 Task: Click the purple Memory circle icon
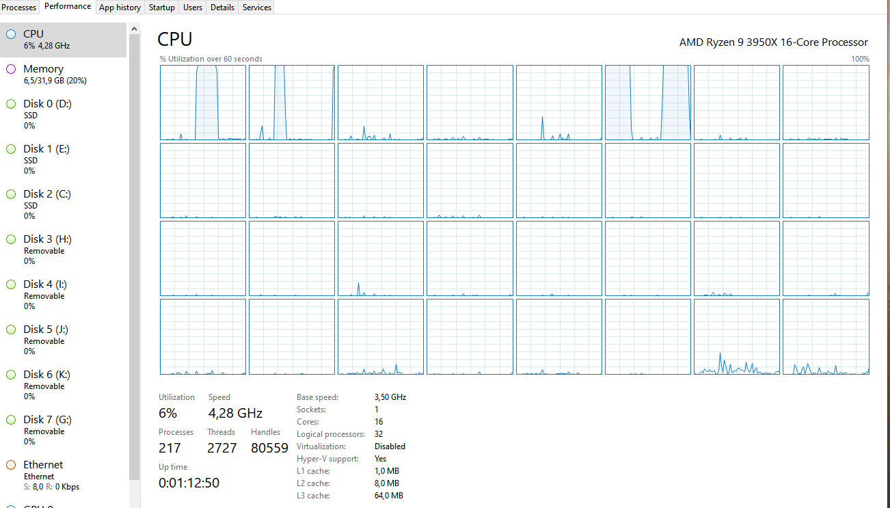(x=11, y=69)
